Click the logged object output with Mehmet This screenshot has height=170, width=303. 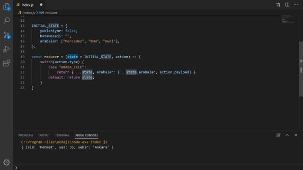67,147
